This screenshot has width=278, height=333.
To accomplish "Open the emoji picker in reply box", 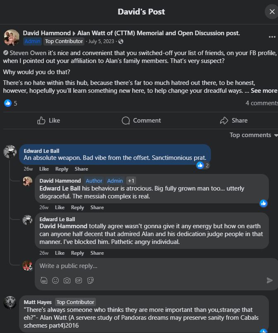I will coord(55,280).
